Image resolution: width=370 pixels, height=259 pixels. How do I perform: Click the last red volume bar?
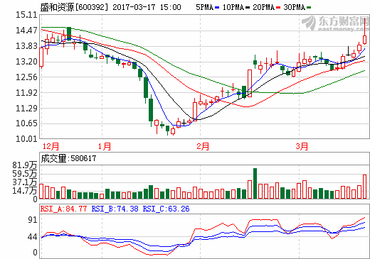coord(365,187)
